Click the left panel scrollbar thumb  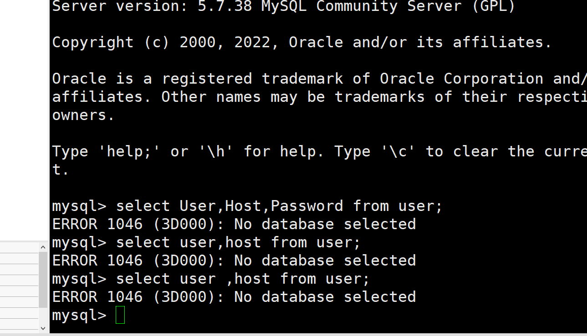coord(43,280)
